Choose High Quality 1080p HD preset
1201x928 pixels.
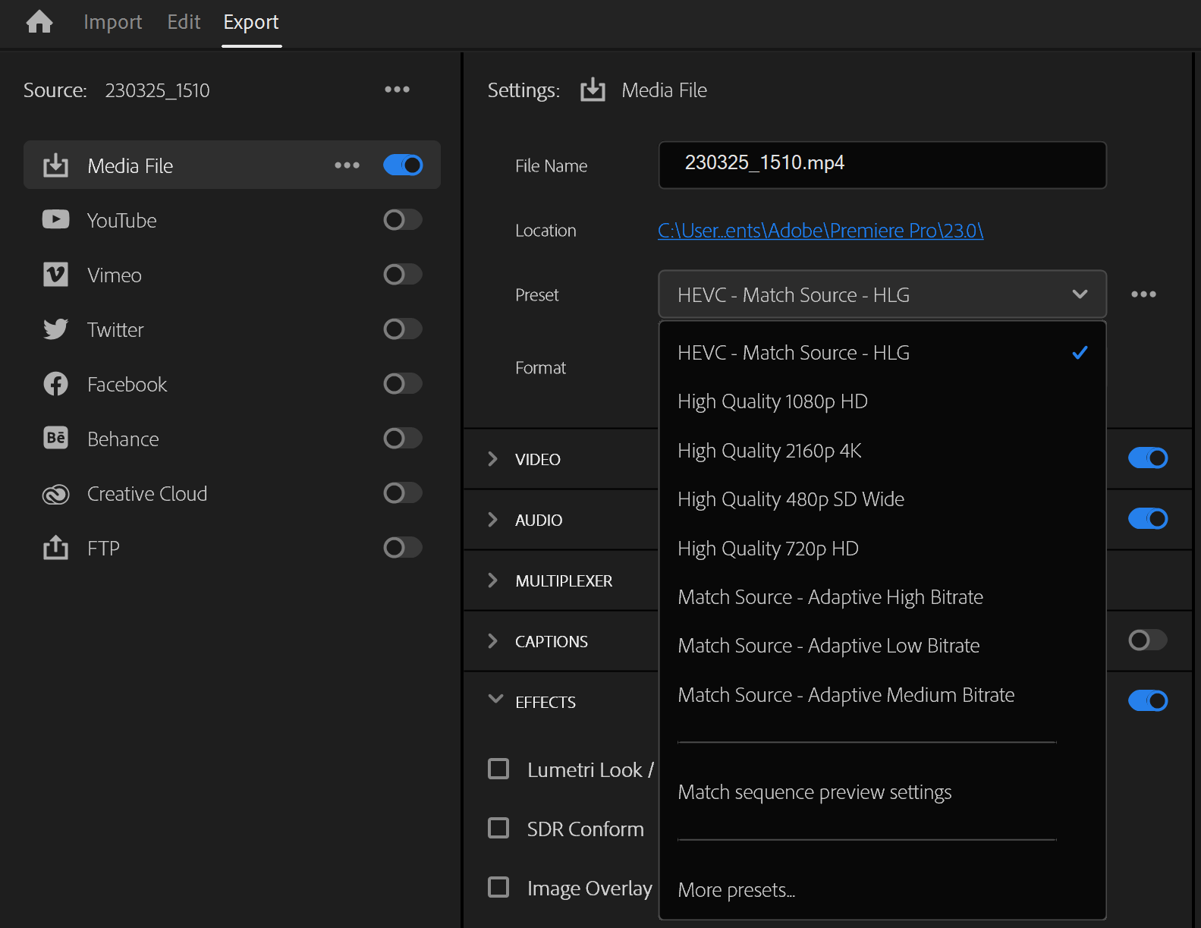coord(882,401)
